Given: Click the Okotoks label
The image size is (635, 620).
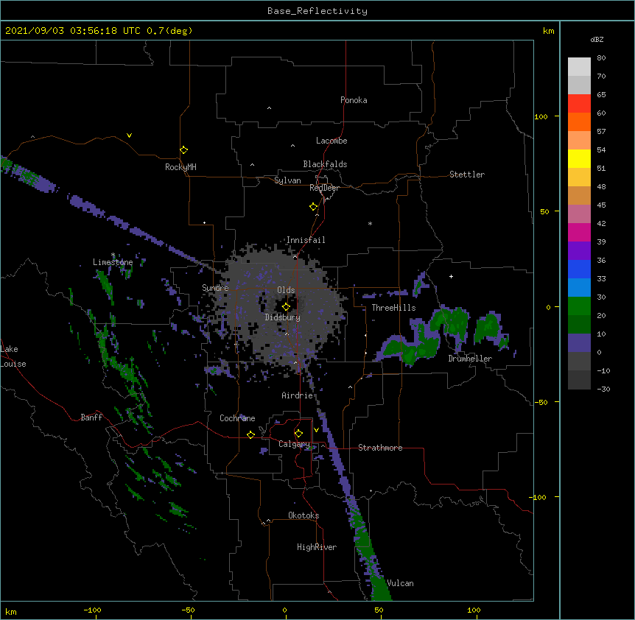Looking at the screenshot, I should tap(304, 515).
